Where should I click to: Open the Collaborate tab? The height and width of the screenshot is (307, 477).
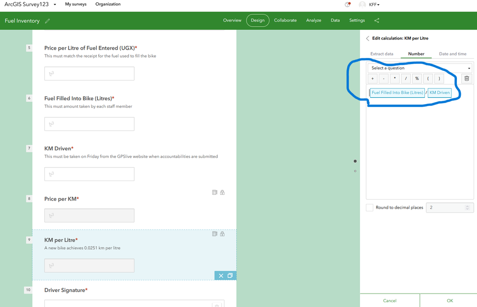point(286,21)
